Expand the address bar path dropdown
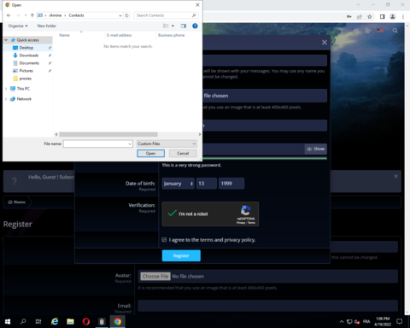 (120, 15)
